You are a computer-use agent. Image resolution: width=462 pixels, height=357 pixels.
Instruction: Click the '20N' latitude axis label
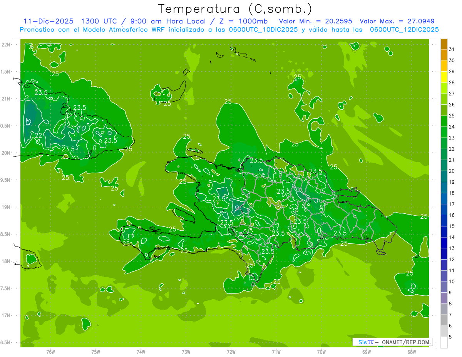[x=7, y=153]
